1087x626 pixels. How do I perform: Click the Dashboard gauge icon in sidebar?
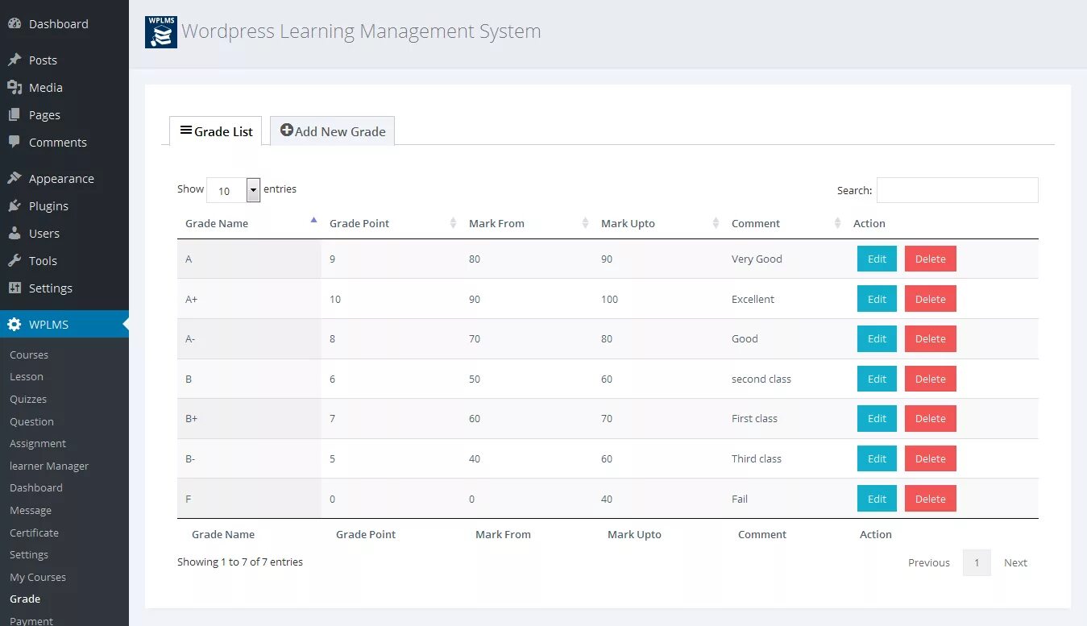15,23
